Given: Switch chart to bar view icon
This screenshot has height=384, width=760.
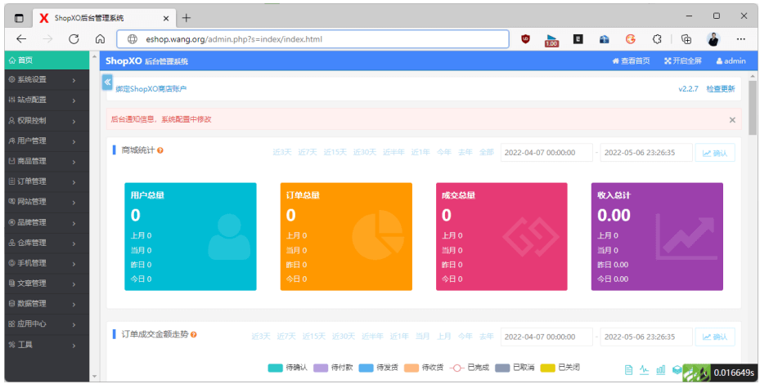Looking at the screenshot, I should click(661, 370).
